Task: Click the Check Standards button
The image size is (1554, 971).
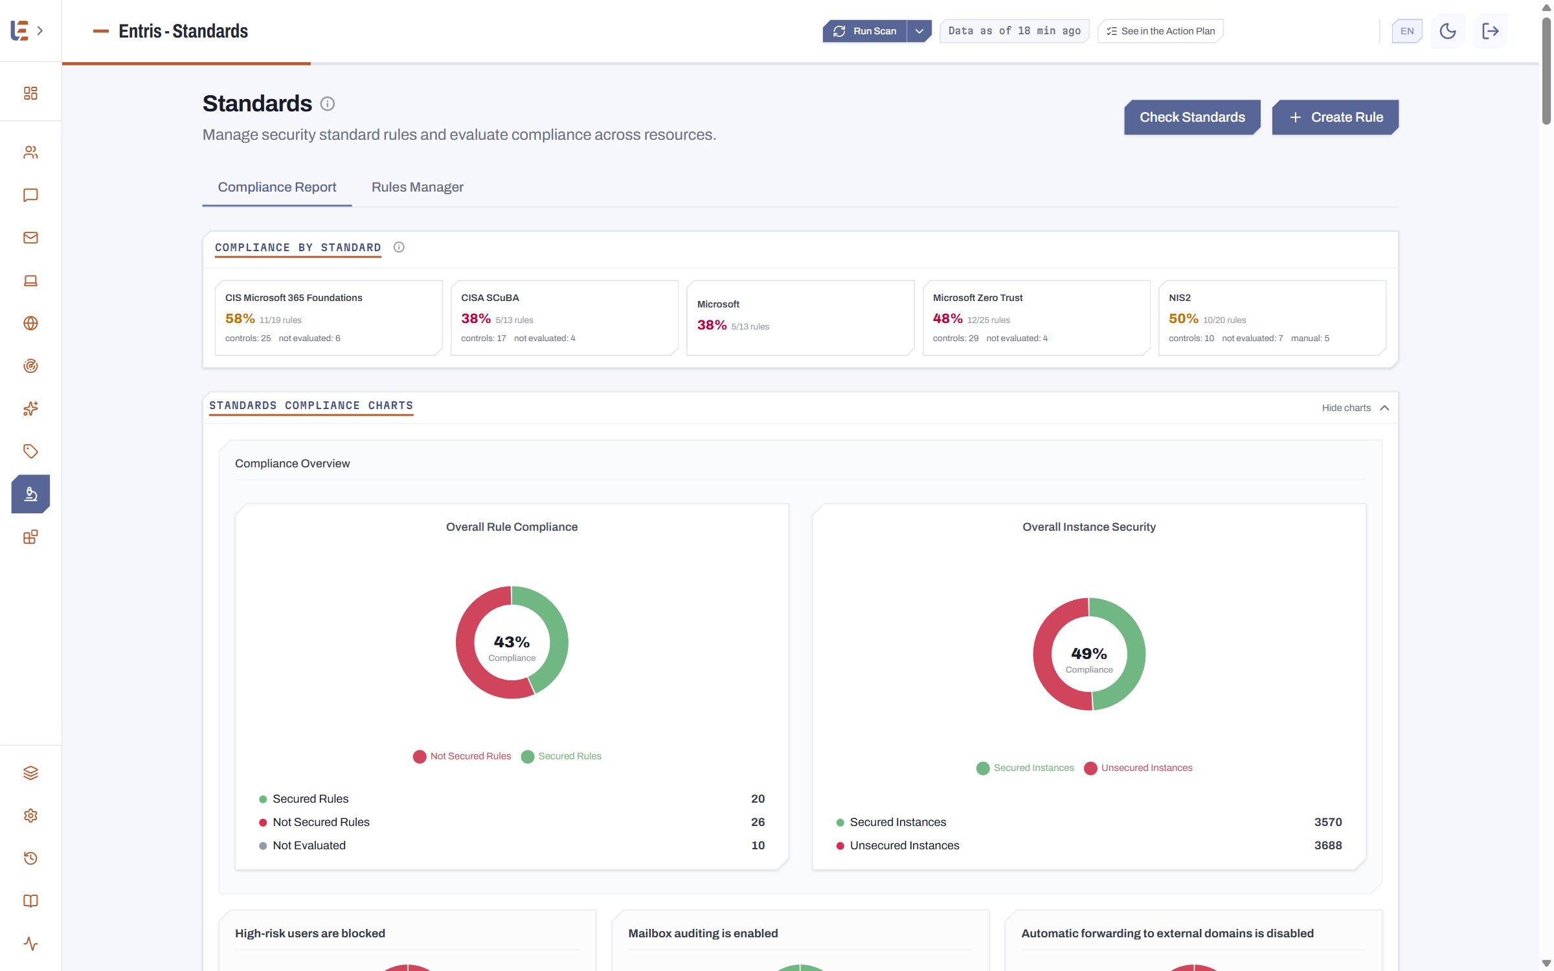Action: click(x=1192, y=117)
